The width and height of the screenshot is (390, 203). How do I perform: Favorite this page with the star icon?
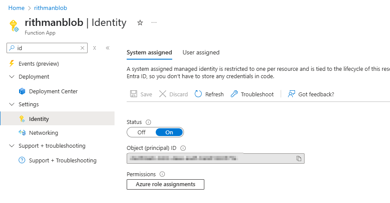(x=140, y=23)
